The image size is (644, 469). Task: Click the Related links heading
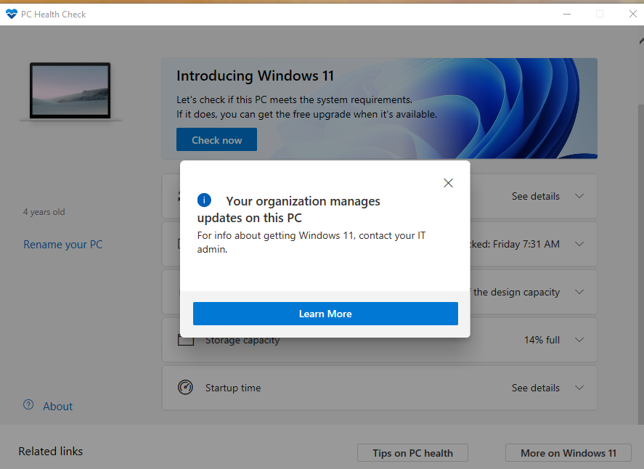click(x=51, y=451)
